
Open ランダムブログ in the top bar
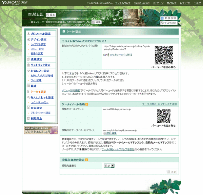[x=123, y=3]
